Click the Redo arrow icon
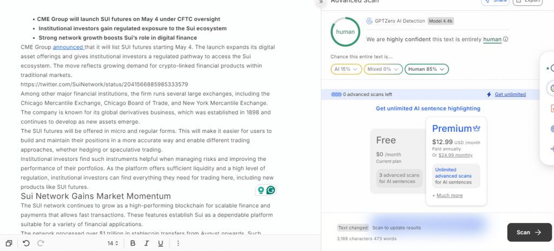This screenshot has height=251, width=554. coord(41,243)
